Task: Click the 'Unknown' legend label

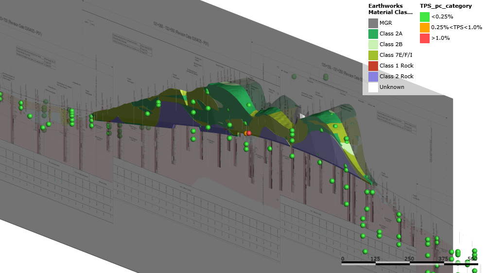Action: 392,87
